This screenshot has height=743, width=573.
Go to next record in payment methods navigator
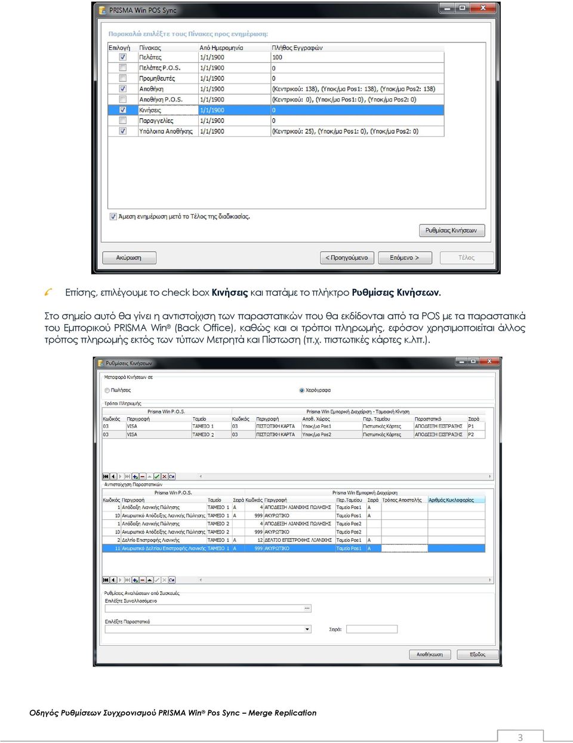click(x=120, y=476)
